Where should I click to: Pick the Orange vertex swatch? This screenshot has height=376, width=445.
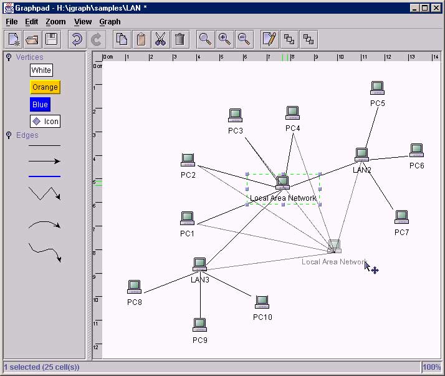coord(45,87)
